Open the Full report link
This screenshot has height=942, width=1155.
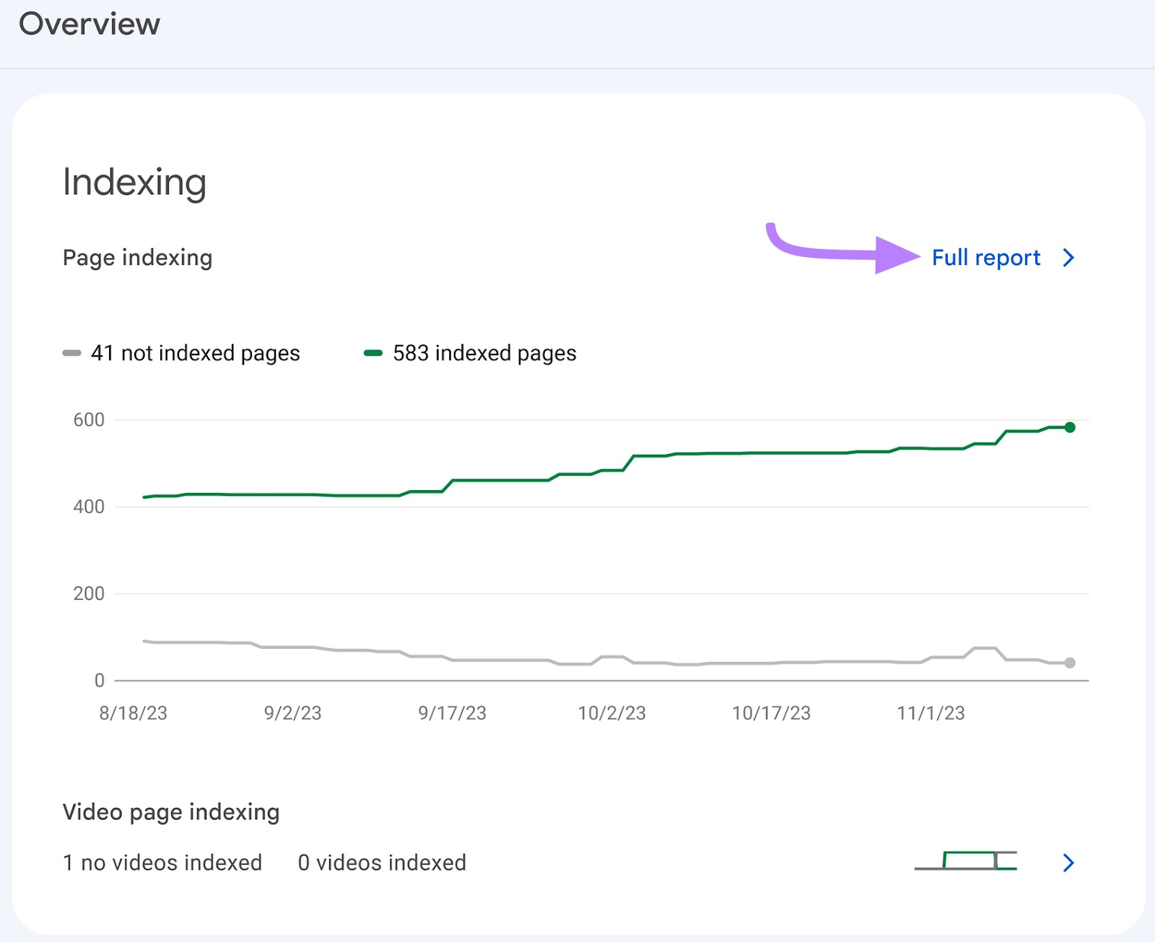pyautogui.click(x=985, y=258)
